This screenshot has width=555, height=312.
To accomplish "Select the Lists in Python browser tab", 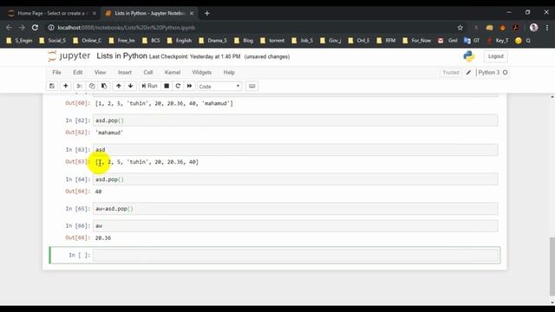I will (x=149, y=13).
